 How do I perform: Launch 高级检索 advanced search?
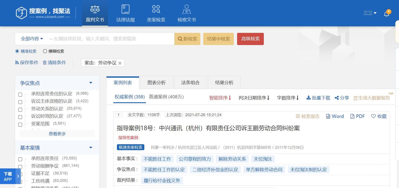tap(250, 39)
